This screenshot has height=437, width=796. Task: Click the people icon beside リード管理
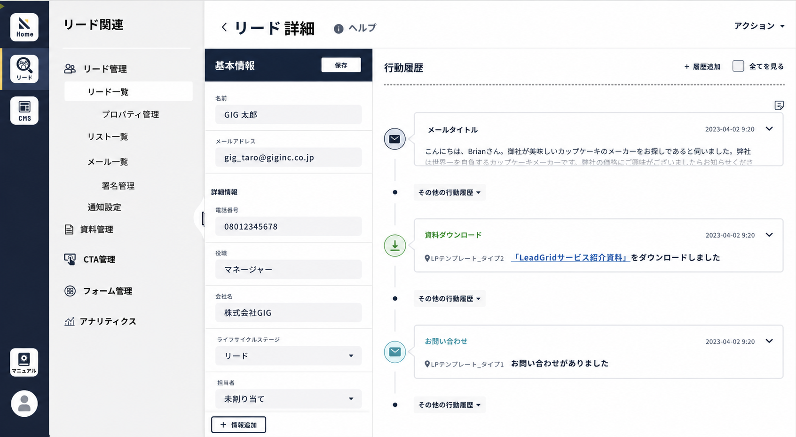click(x=70, y=69)
